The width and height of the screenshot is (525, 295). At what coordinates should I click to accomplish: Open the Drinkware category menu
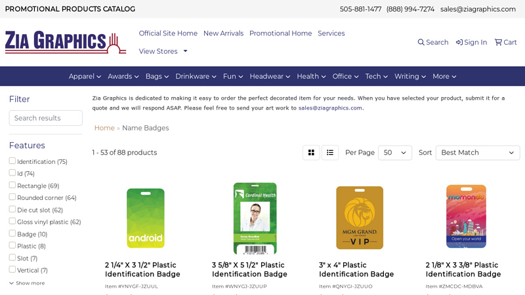tap(196, 77)
